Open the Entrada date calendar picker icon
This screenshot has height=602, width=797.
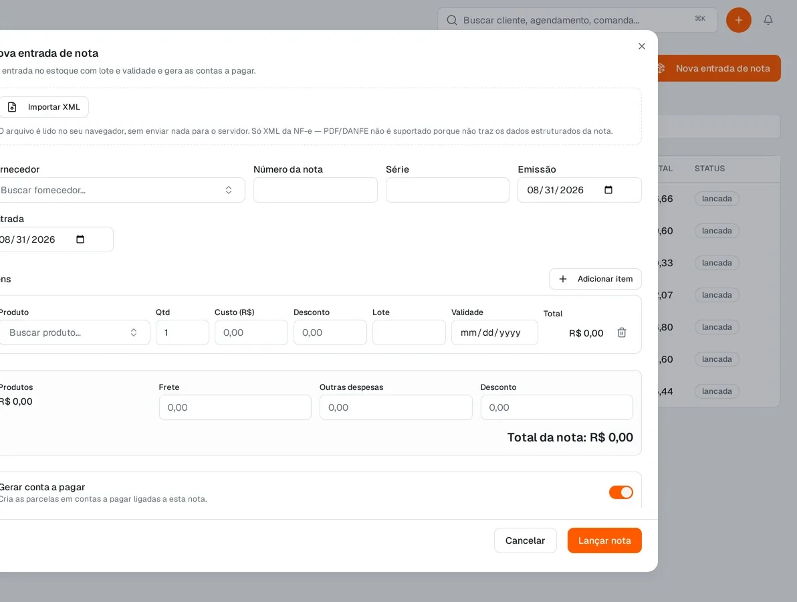click(80, 239)
